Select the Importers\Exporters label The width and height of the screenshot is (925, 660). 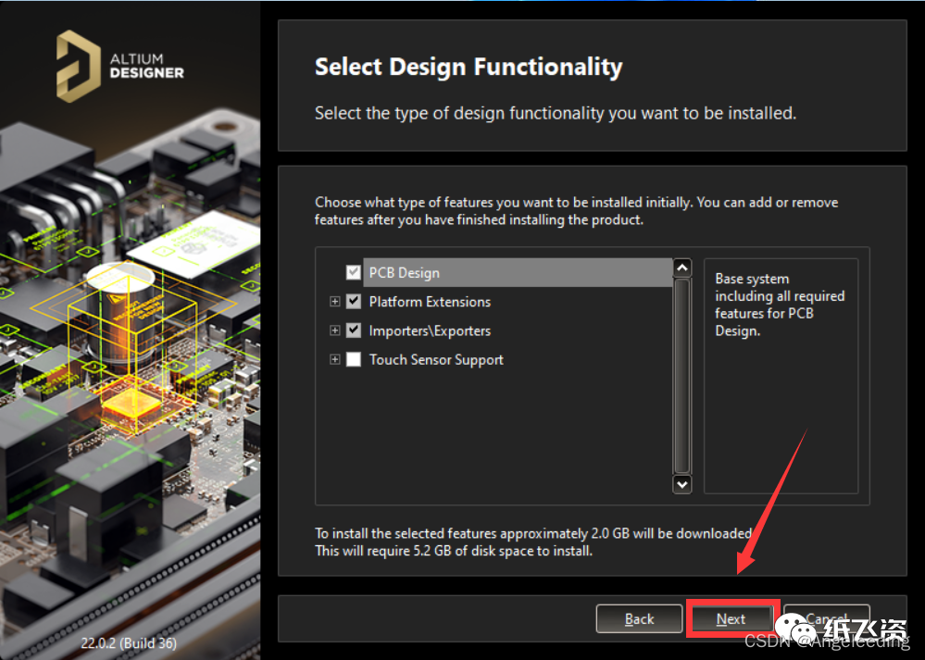pyautogui.click(x=430, y=330)
